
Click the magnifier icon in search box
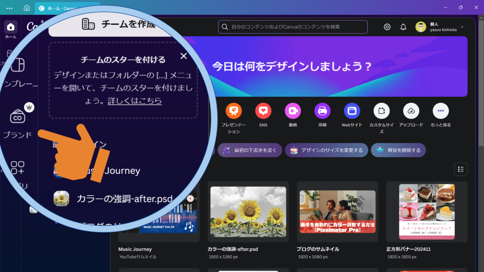click(x=225, y=27)
